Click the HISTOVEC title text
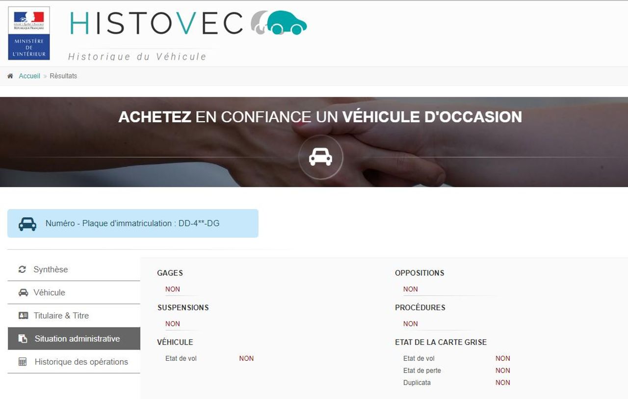 pos(157,24)
